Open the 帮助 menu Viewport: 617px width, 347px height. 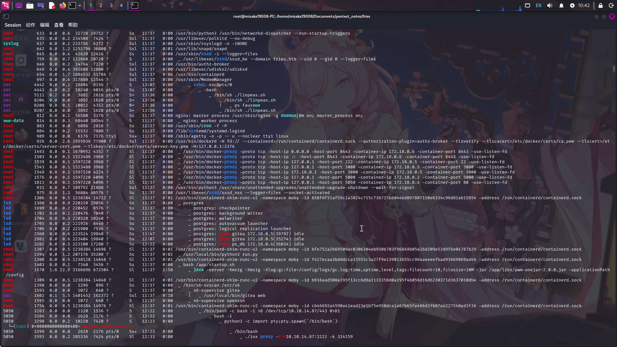tap(73, 25)
